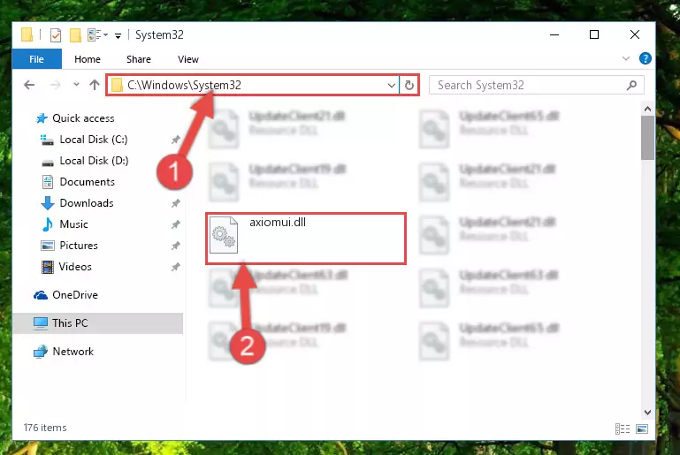Open the File ribbon tab
Viewport: 680px width, 455px height.
(37, 59)
